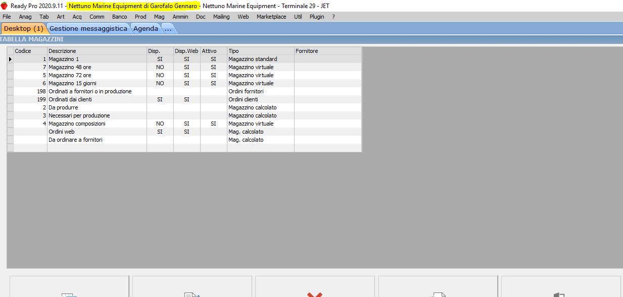Viewport: 623px width, 297px height.
Task: Click 'Mag. calcolato' in Ordini web row
Action: coord(261,132)
